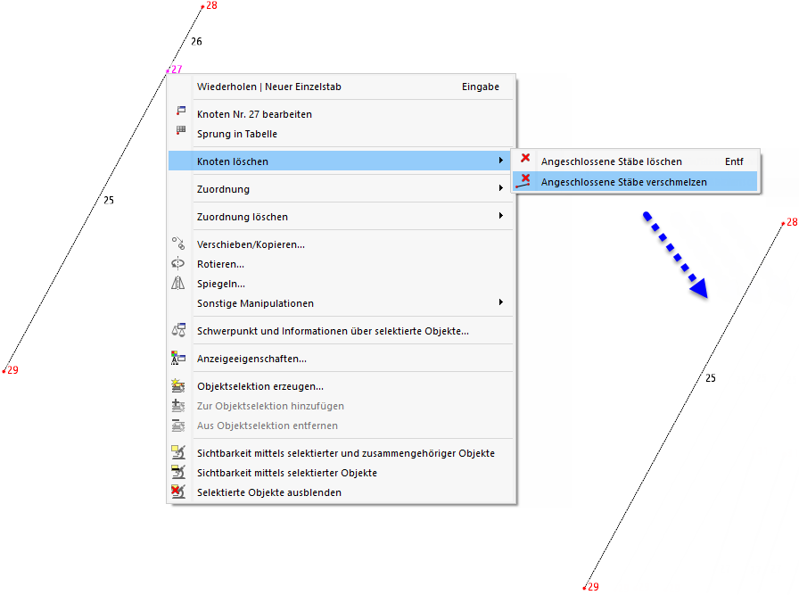Viewport: 799px width, 595px height.
Task: Click member label 25 on the right line
Action: (x=711, y=378)
